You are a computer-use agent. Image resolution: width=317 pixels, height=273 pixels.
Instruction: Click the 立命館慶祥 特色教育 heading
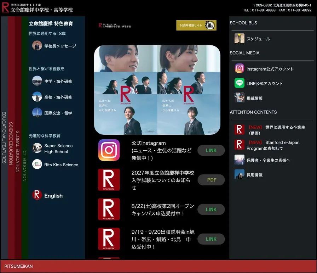pos(51,23)
